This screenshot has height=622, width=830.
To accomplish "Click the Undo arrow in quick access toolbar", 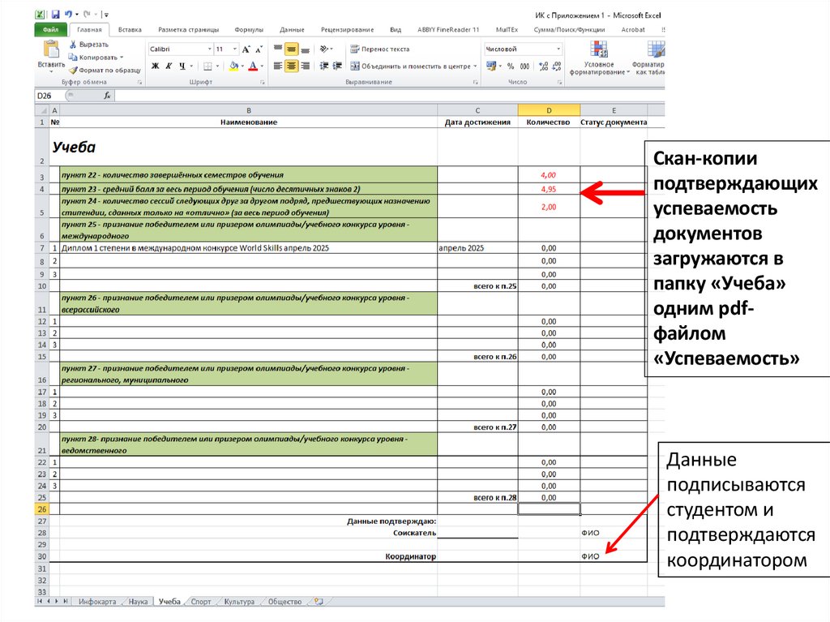I will pyautogui.click(x=70, y=15).
